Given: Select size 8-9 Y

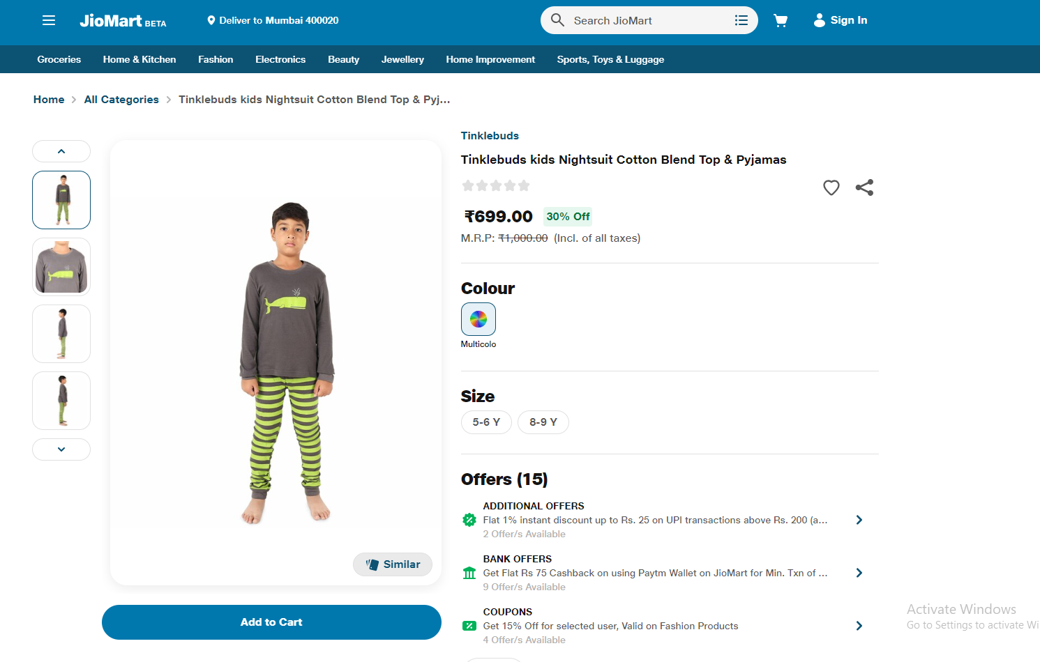Looking at the screenshot, I should tap(543, 422).
